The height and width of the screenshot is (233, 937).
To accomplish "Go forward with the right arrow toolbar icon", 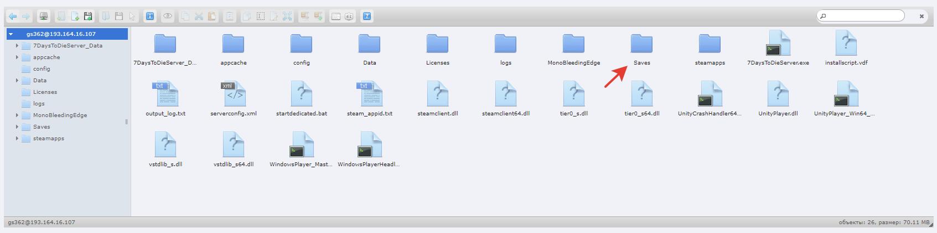I will point(26,17).
